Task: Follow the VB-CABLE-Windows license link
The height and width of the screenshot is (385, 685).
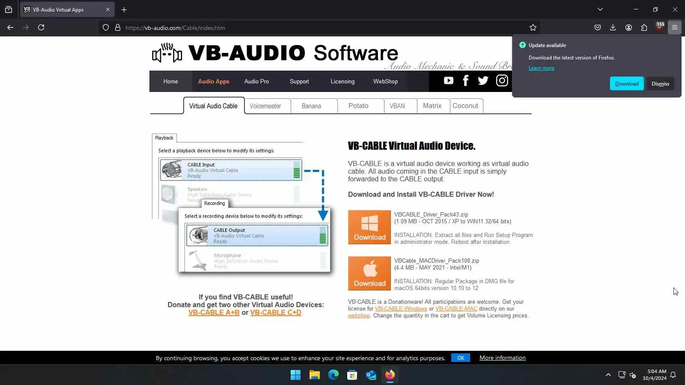Action: click(x=401, y=308)
